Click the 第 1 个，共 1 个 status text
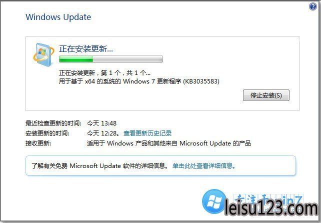This screenshot has width=321, height=223. tap(125, 72)
